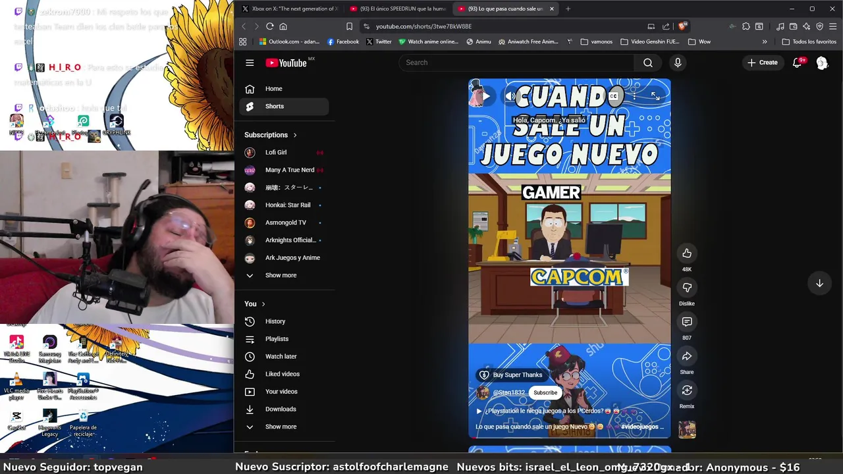The width and height of the screenshot is (843, 474).
Task: Open the Twitter bookmark
Action: click(379, 41)
